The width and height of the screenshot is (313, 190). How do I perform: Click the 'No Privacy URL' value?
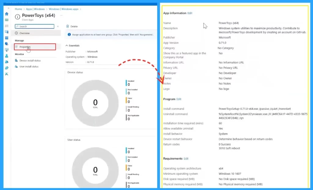[228, 68]
